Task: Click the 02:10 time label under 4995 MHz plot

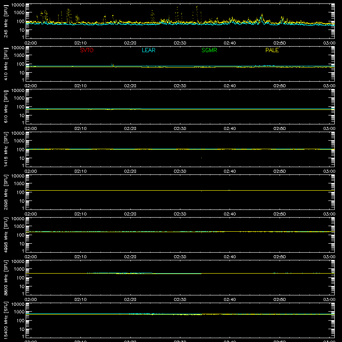Action: (x=80, y=257)
